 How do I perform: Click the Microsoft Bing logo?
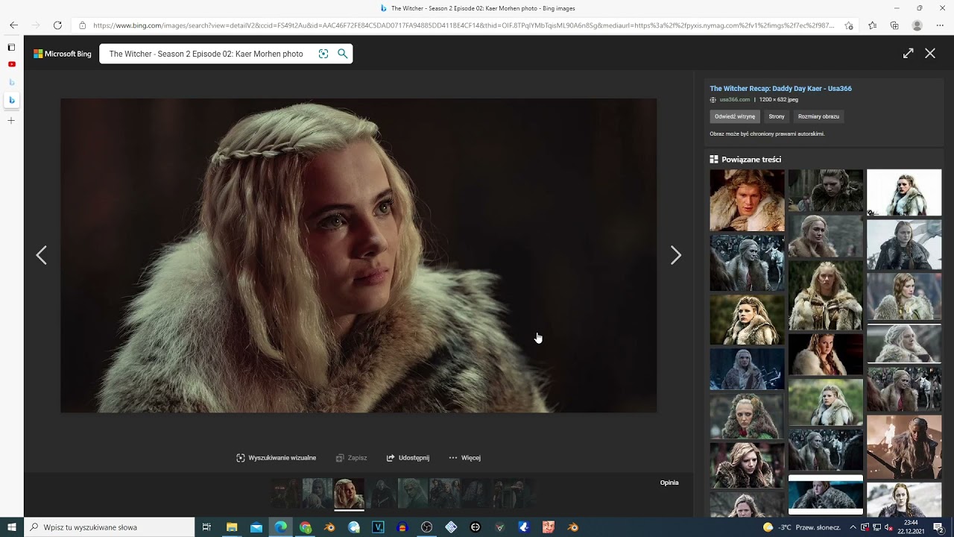coord(63,54)
